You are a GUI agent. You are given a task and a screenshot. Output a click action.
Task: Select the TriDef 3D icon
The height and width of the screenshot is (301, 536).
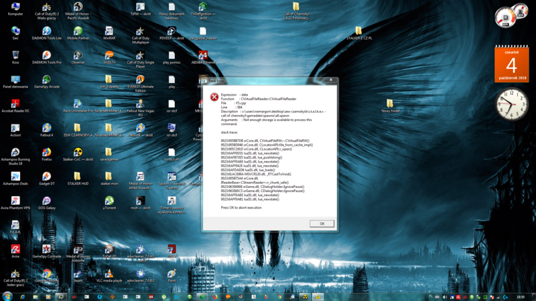point(109,252)
